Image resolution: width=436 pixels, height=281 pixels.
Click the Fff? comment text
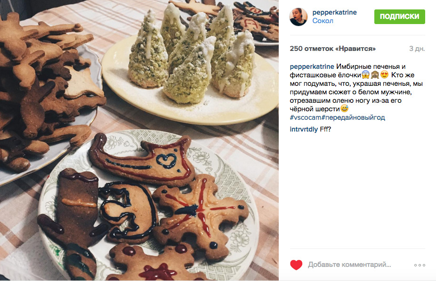(325, 129)
